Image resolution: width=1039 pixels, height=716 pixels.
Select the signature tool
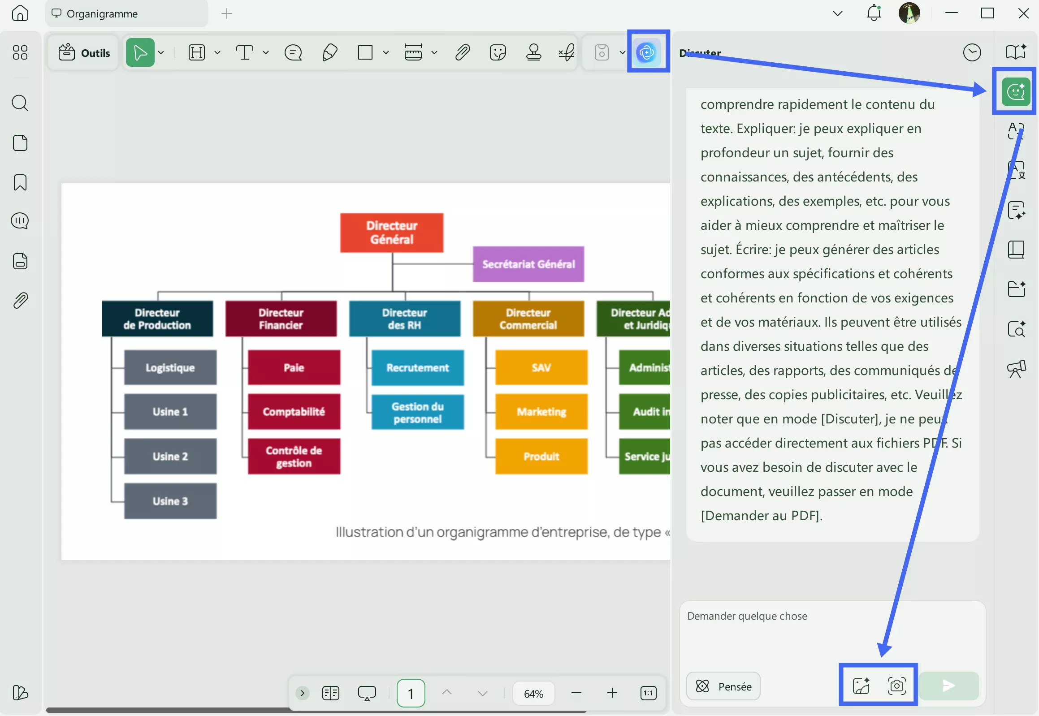[567, 52]
